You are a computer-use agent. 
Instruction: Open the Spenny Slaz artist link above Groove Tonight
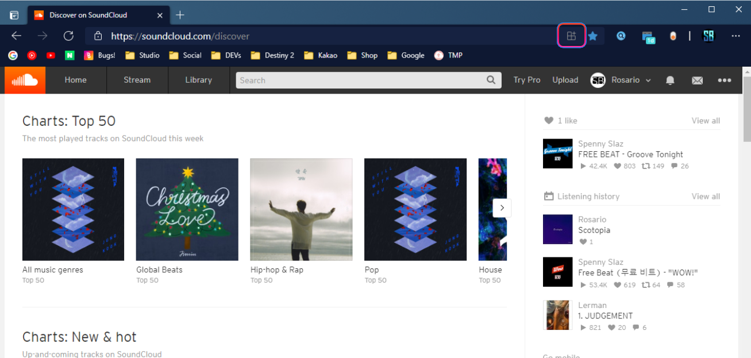[x=600, y=144]
